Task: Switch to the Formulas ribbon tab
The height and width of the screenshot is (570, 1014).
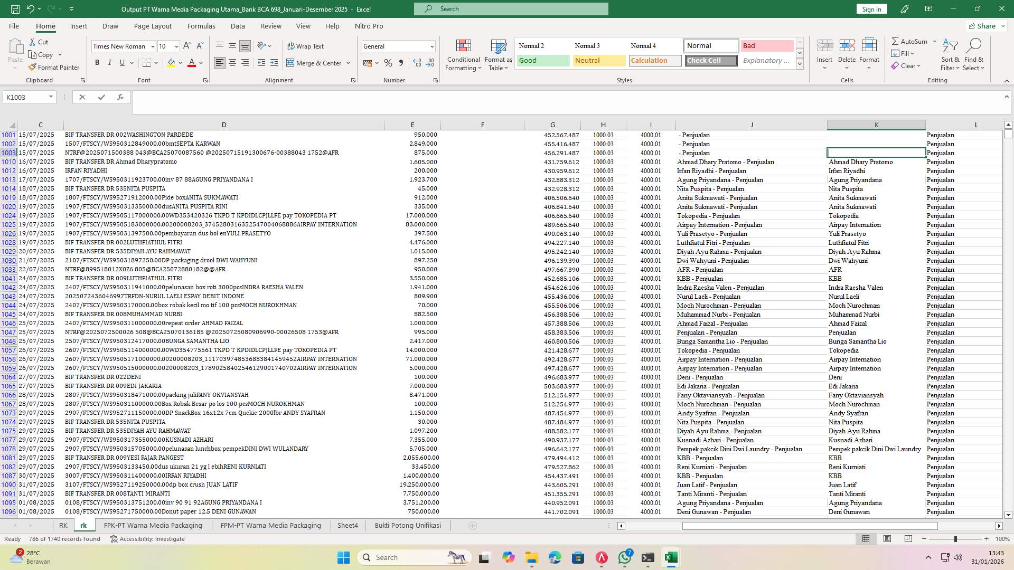Action: coord(201,26)
